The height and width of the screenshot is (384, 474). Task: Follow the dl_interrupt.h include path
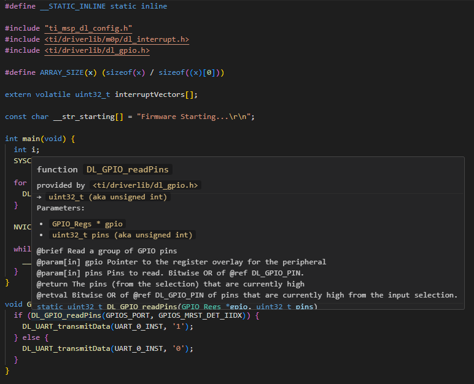[116, 39]
